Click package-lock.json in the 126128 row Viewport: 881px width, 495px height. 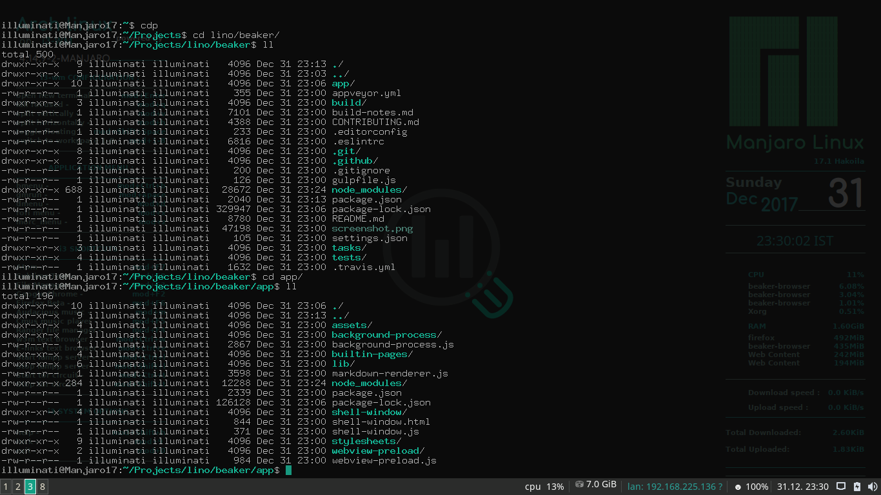[x=381, y=403]
